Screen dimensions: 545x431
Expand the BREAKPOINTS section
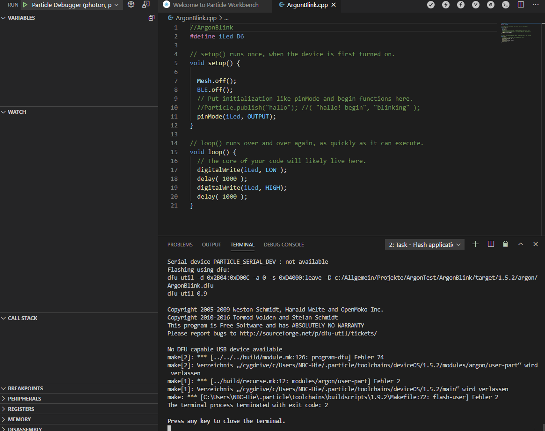coord(25,388)
